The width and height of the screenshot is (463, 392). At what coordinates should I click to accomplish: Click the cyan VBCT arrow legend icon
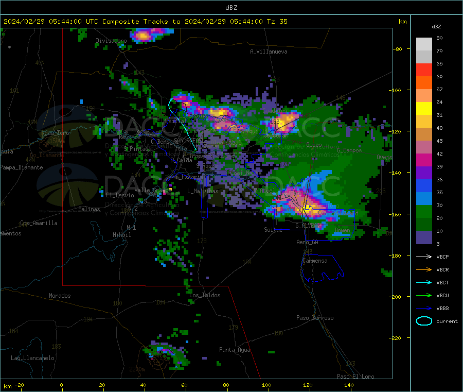[424, 282]
